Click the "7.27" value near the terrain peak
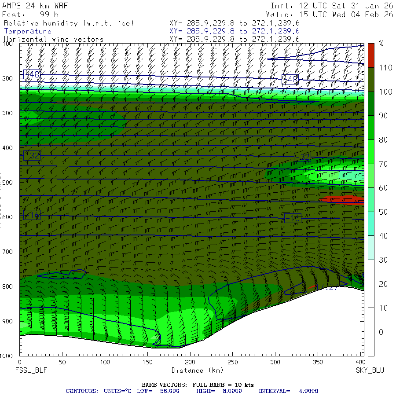Image resolution: width=396 pixels, height=396 pixels. click(x=327, y=287)
